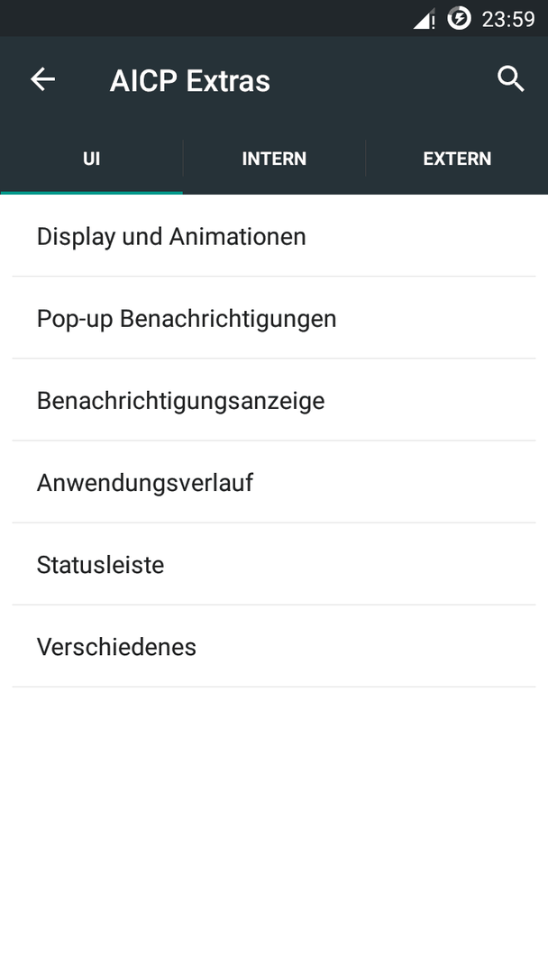The image size is (548, 973).
Task: Switch to the UI tab
Action: click(x=91, y=159)
